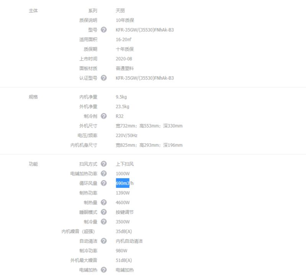Click the 主体 section heading
Viewport: 306px width, 279px height.
[33, 10]
